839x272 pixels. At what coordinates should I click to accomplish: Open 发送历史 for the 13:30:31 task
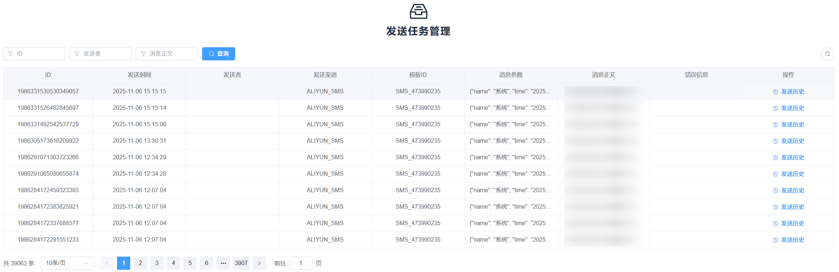pos(792,141)
